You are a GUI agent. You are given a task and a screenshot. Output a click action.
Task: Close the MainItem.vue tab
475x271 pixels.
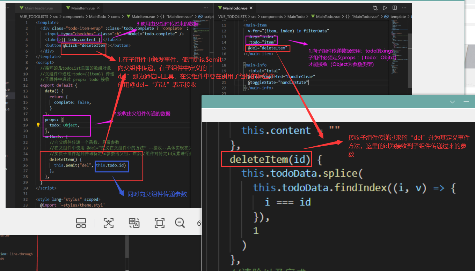point(99,8)
